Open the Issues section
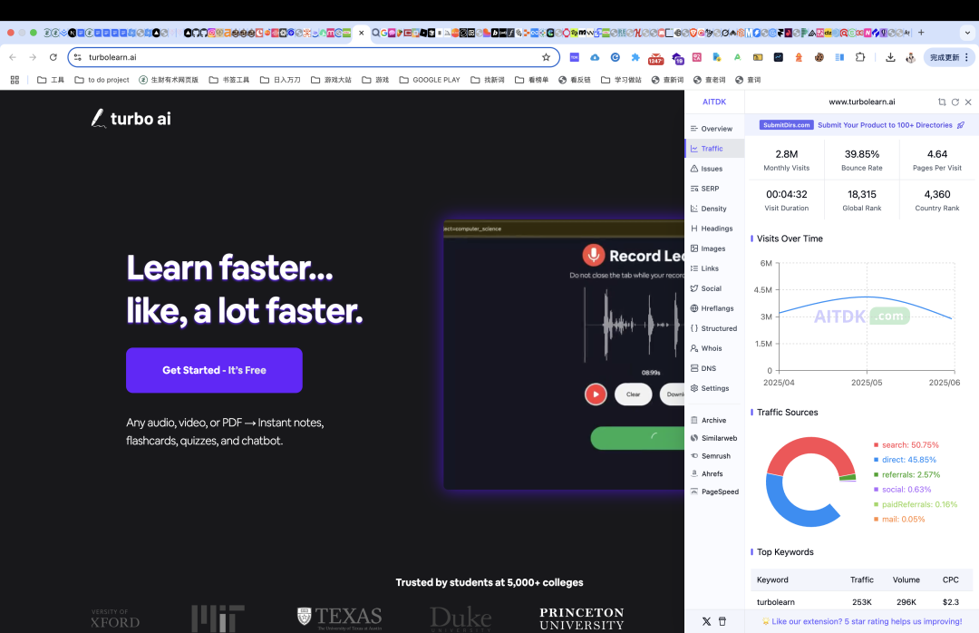Screen dimensions: 979x633 (706, 169)
